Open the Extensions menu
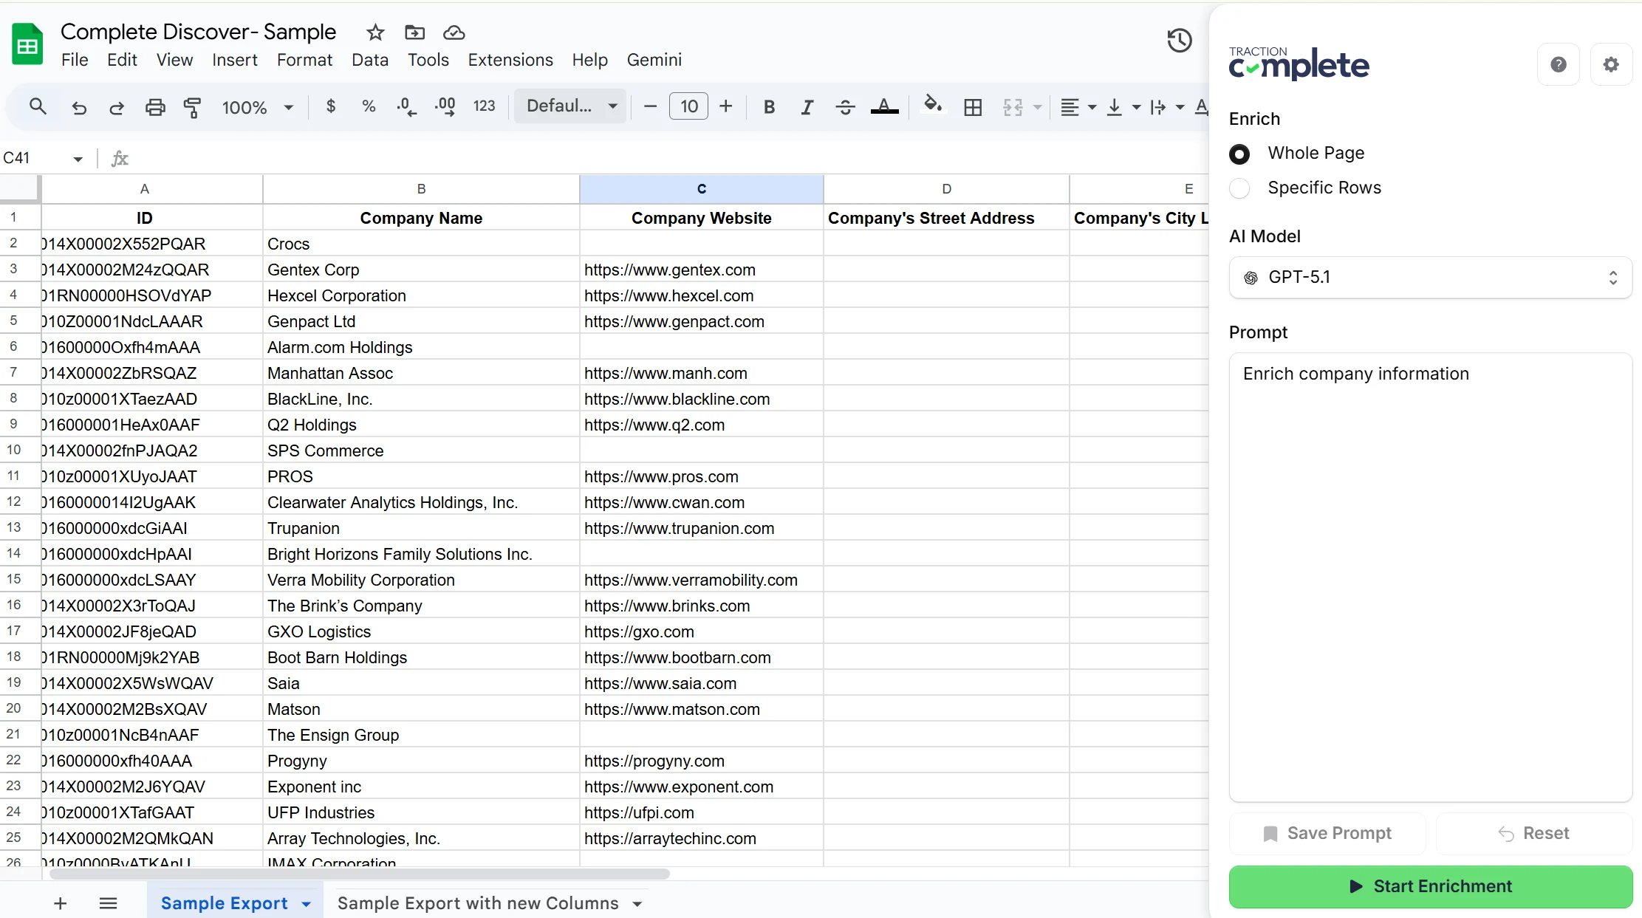The width and height of the screenshot is (1642, 918). [x=510, y=60]
